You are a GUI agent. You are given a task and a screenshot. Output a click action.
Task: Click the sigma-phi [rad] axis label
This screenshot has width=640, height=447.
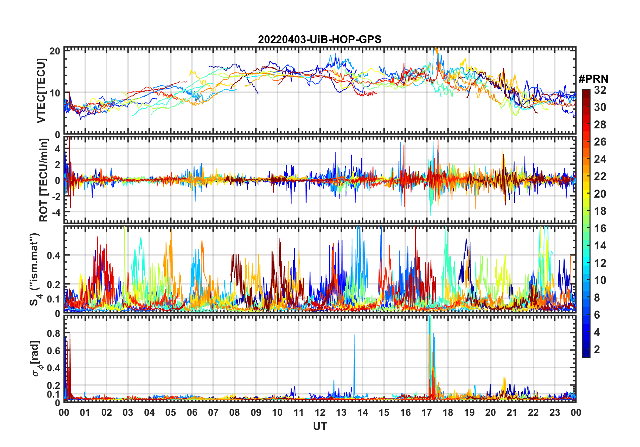pyautogui.click(x=36, y=359)
